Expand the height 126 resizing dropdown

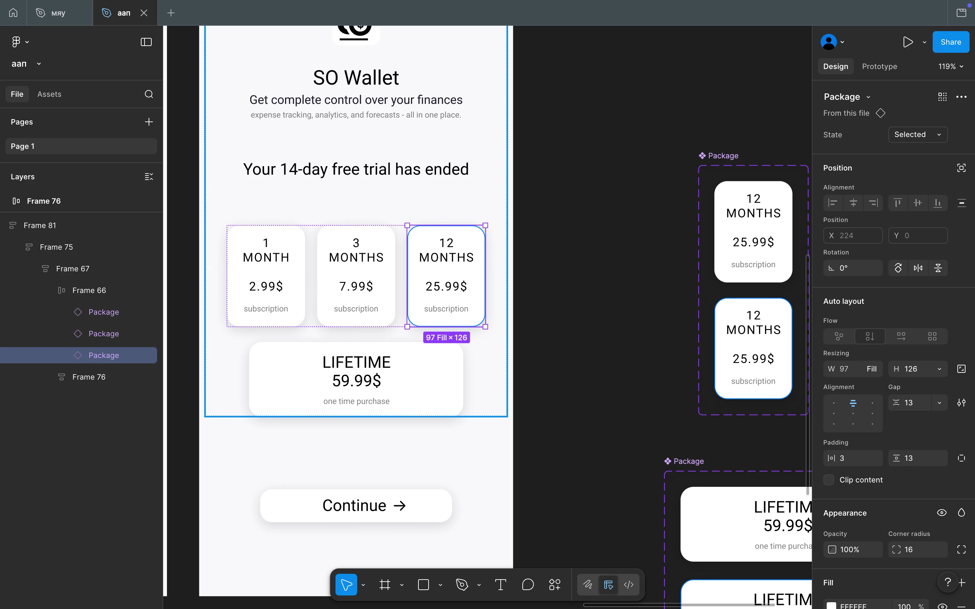939,369
